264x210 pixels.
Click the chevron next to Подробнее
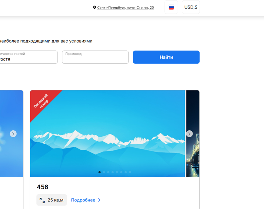[99, 200]
